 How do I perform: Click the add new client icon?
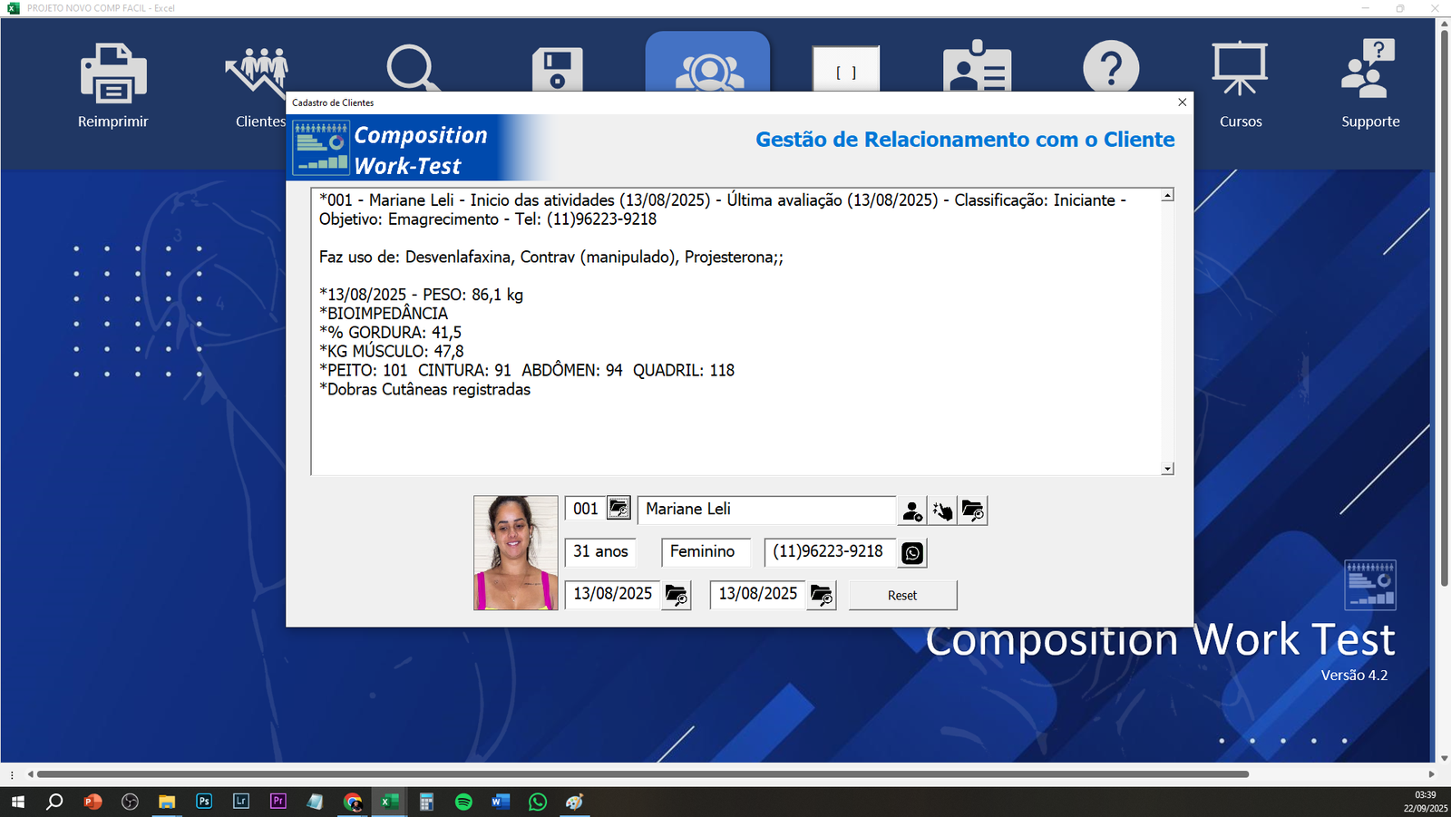pos(912,511)
